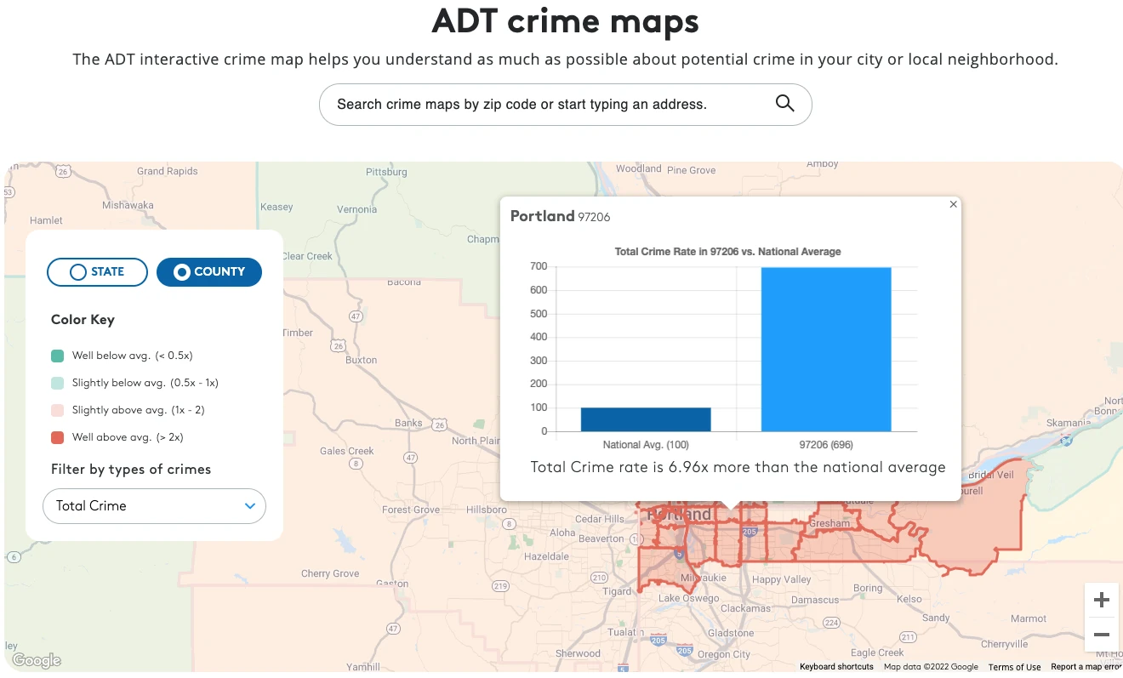
Task: Click the Sherwood map label
Action: tap(579, 653)
